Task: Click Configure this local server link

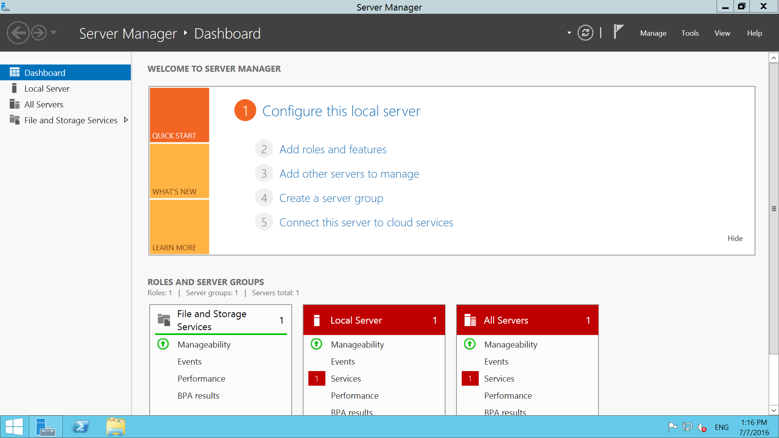Action: coord(341,111)
